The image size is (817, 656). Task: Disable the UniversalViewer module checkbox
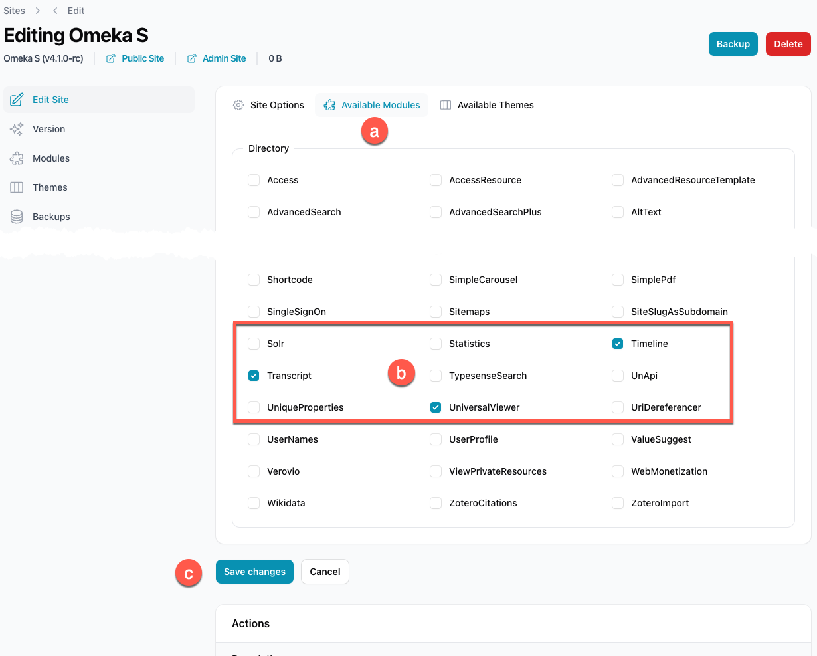click(x=436, y=407)
